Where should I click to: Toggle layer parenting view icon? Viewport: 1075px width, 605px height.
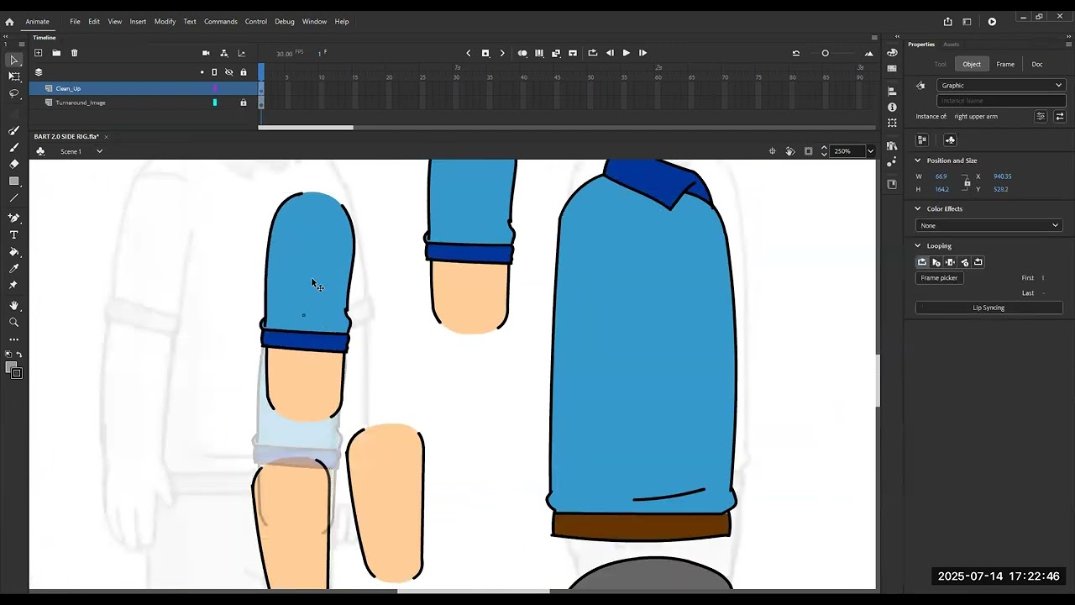[223, 53]
